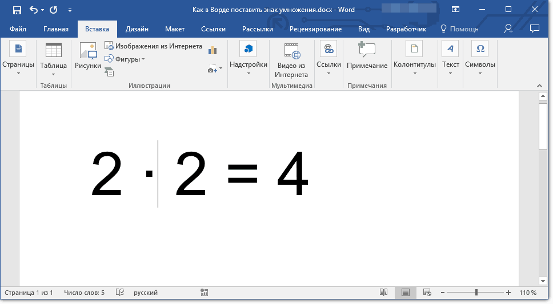Switch to Print Layout view
Image resolution: width=553 pixels, height=304 pixels.
(406, 293)
